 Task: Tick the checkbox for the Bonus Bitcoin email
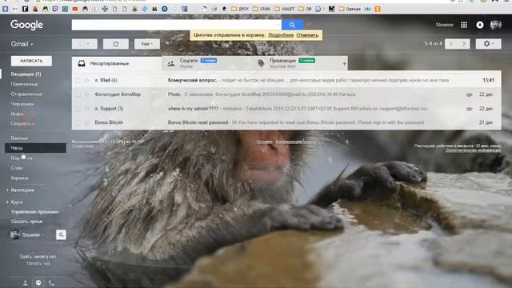pos(78,122)
